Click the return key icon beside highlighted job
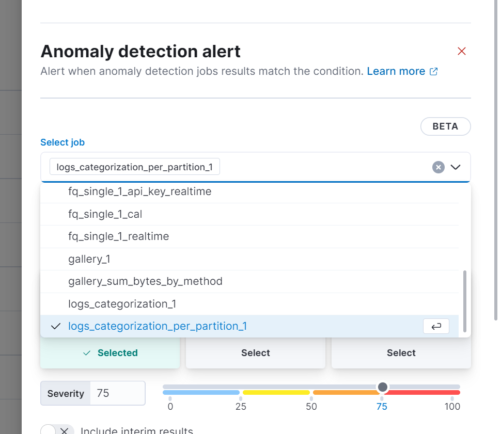Image resolution: width=501 pixels, height=434 pixels. [x=436, y=326]
